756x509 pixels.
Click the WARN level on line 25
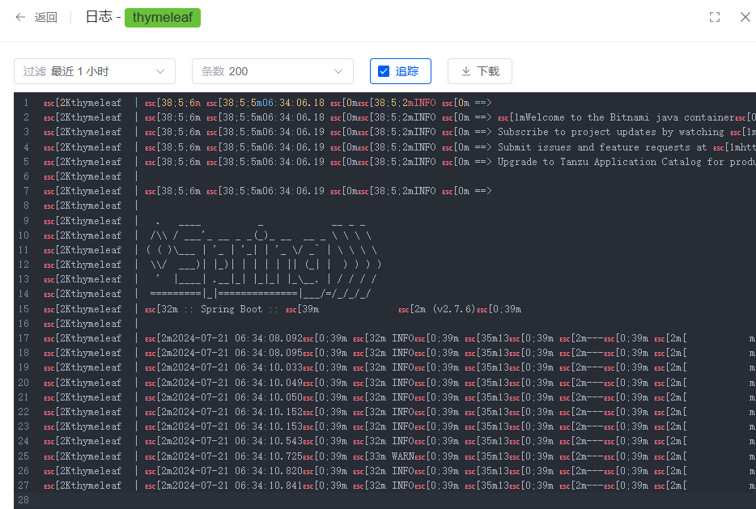402,456
